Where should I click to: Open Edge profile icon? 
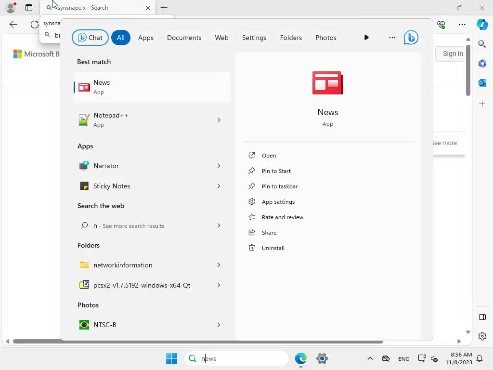11,8
